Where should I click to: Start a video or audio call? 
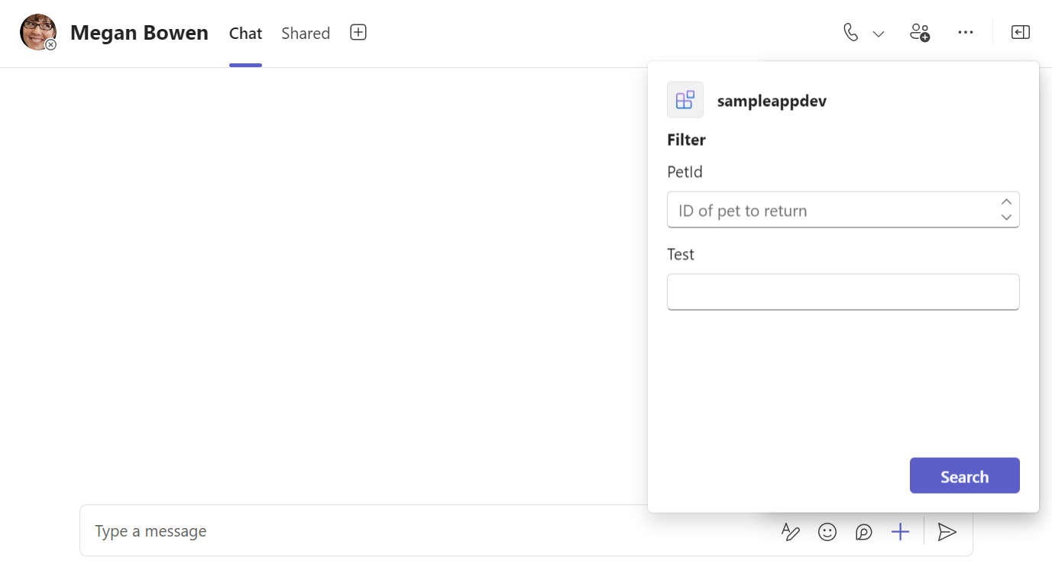[850, 32]
